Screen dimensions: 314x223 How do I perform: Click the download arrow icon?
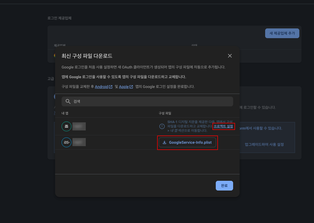tap(164, 142)
